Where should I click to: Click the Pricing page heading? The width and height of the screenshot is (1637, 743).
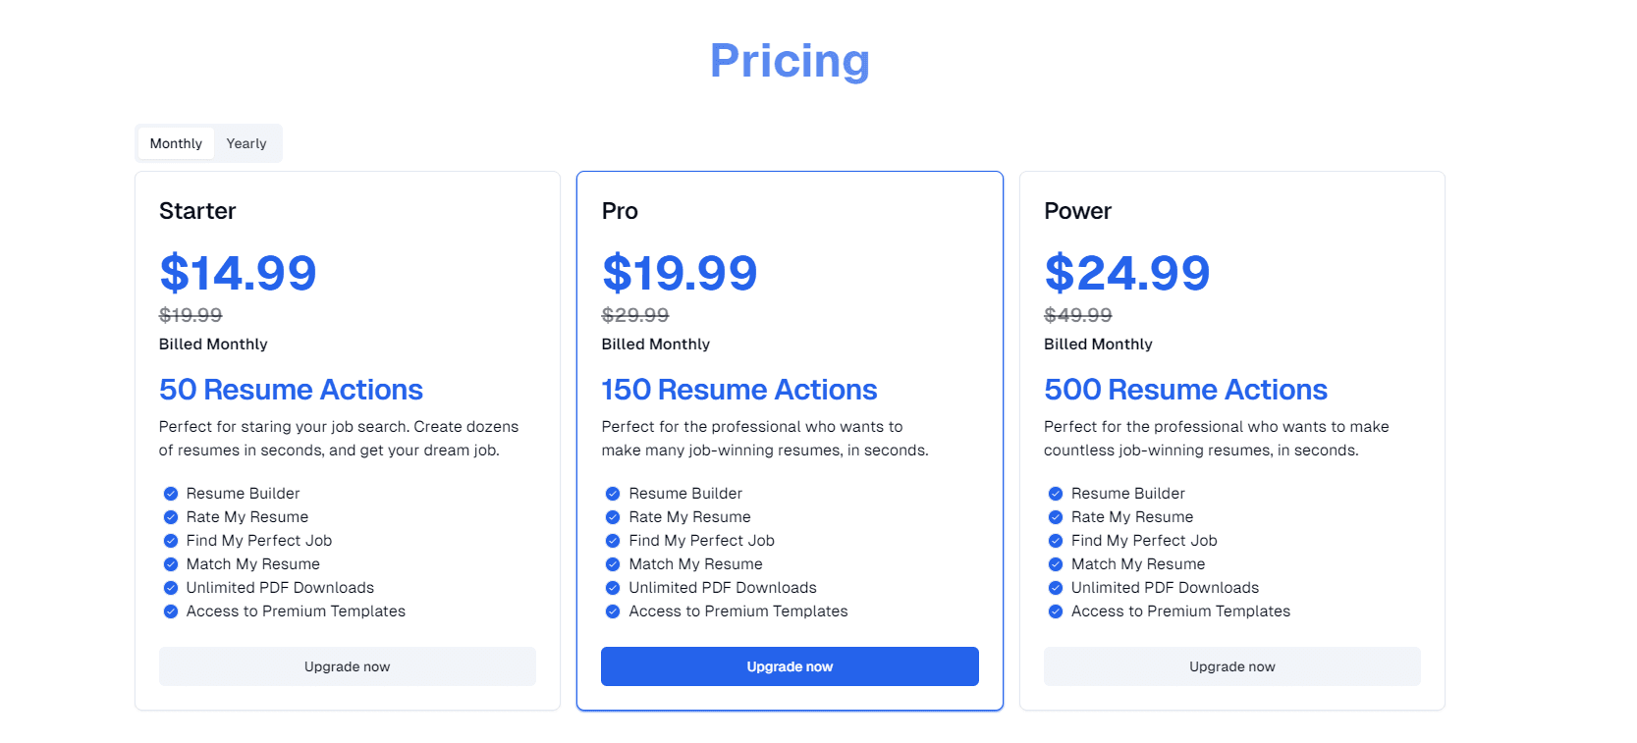[790, 61]
